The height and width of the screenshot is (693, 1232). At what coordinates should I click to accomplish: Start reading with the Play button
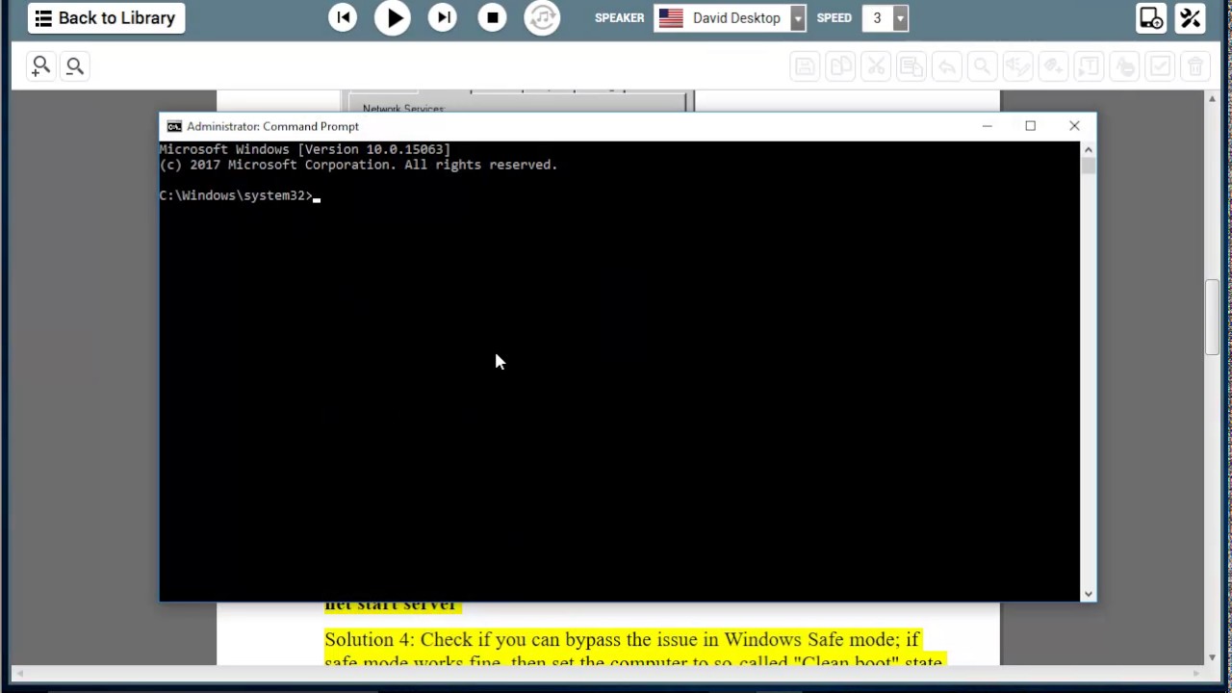[x=393, y=17]
